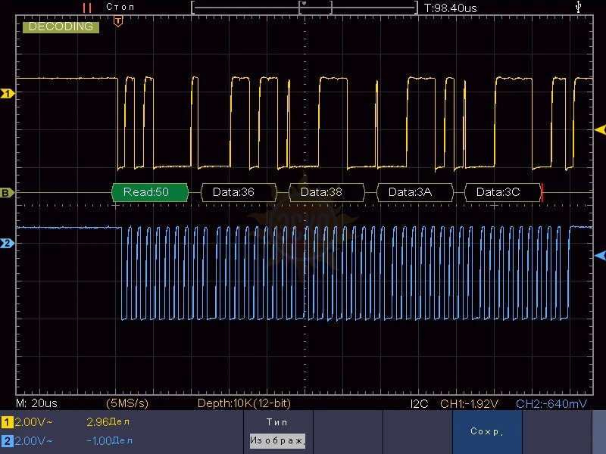Select the decoded Data:36 packet
Screen dimensions: 606x454
[x=239, y=192]
